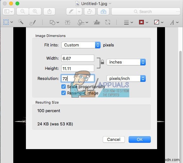Click the Cancel button
The width and height of the screenshot is (183, 163).
pyautogui.click(x=114, y=139)
